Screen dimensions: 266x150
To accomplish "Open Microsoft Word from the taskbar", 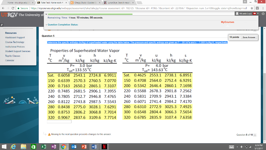I will [94, 146].
